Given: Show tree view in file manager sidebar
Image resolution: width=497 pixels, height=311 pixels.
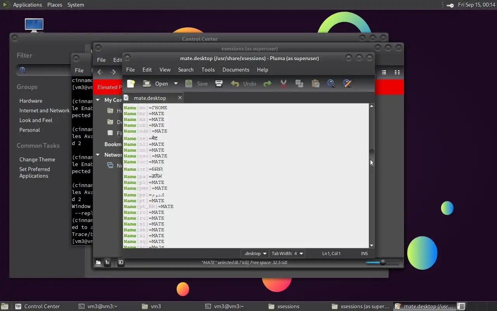Looking at the screenshot, I should pyautogui.click(x=108, y=262).
